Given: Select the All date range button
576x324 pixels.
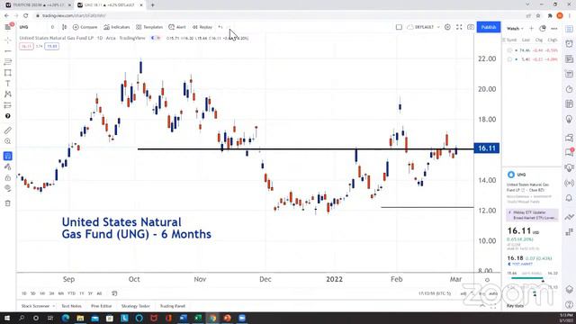Looking at the screenshot, I should 99,293.
